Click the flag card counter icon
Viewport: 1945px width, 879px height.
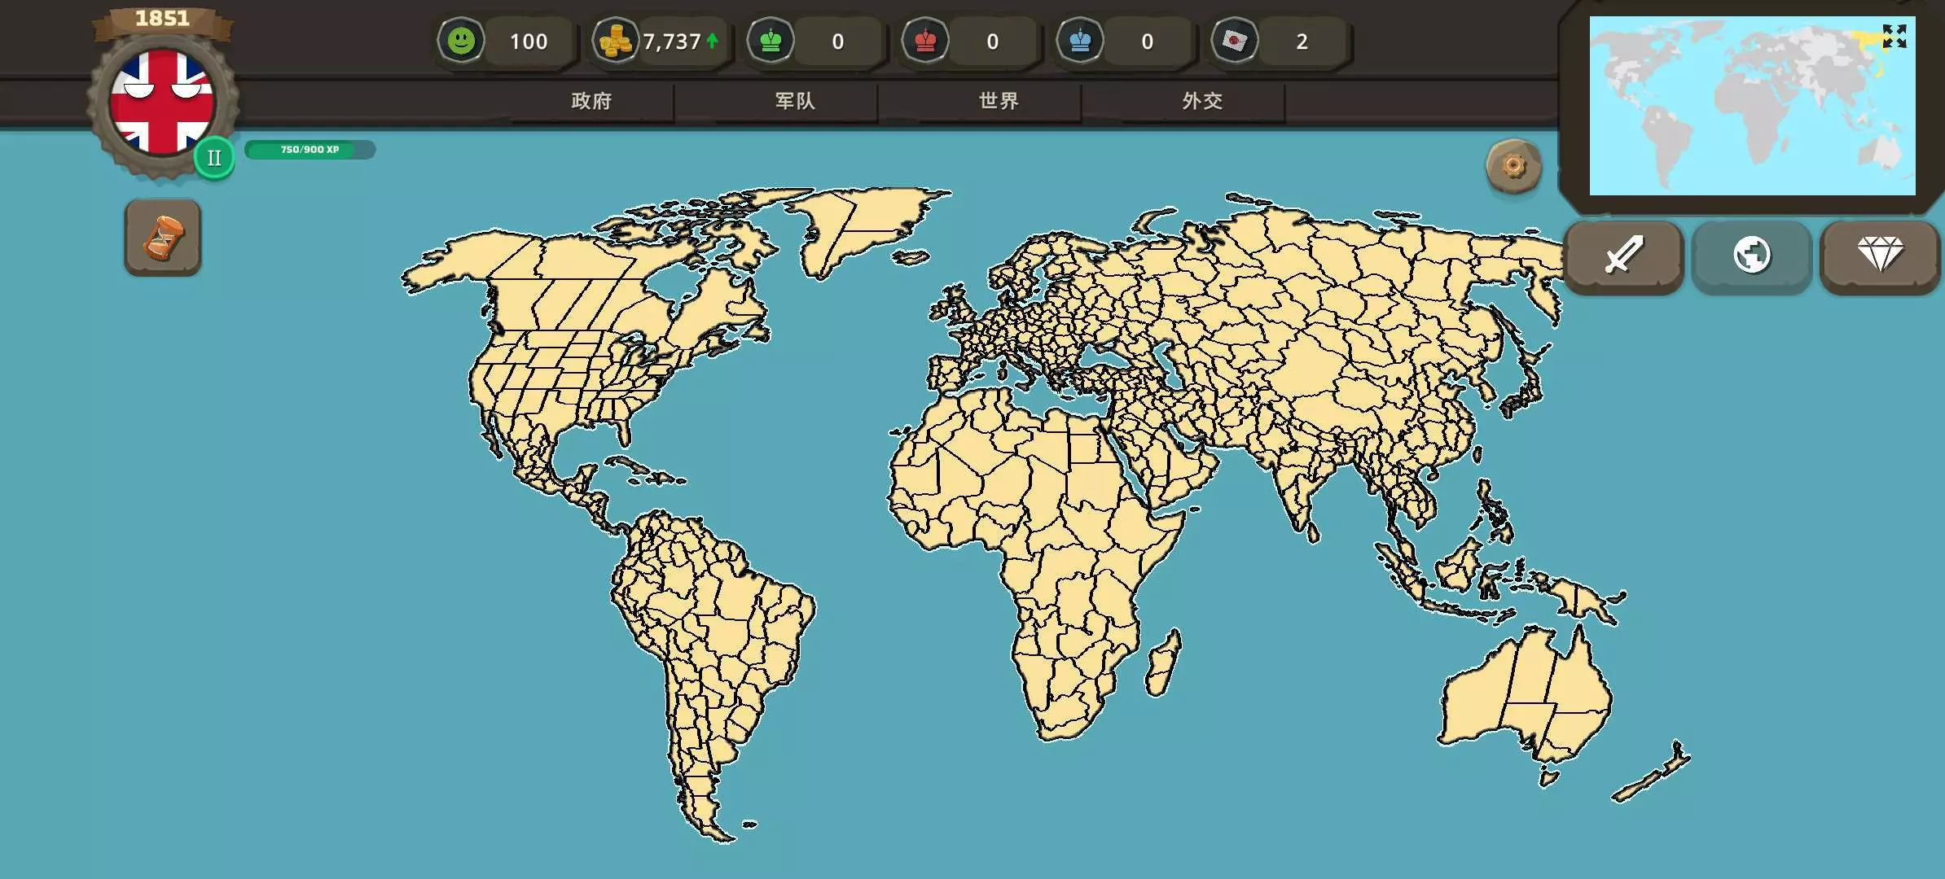(1235, 41)
